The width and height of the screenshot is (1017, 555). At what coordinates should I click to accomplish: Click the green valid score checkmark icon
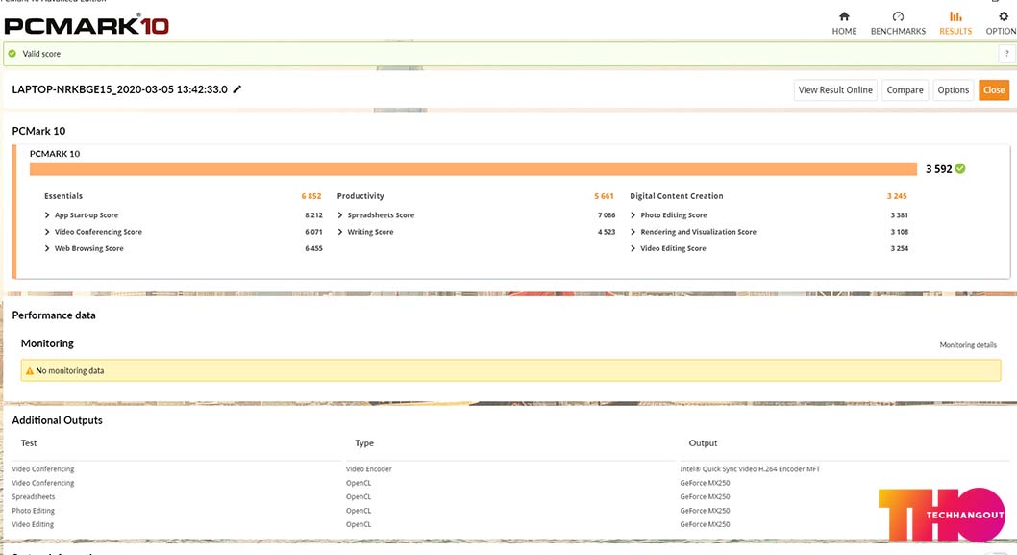pyautogui.click(x=12, y=54)
